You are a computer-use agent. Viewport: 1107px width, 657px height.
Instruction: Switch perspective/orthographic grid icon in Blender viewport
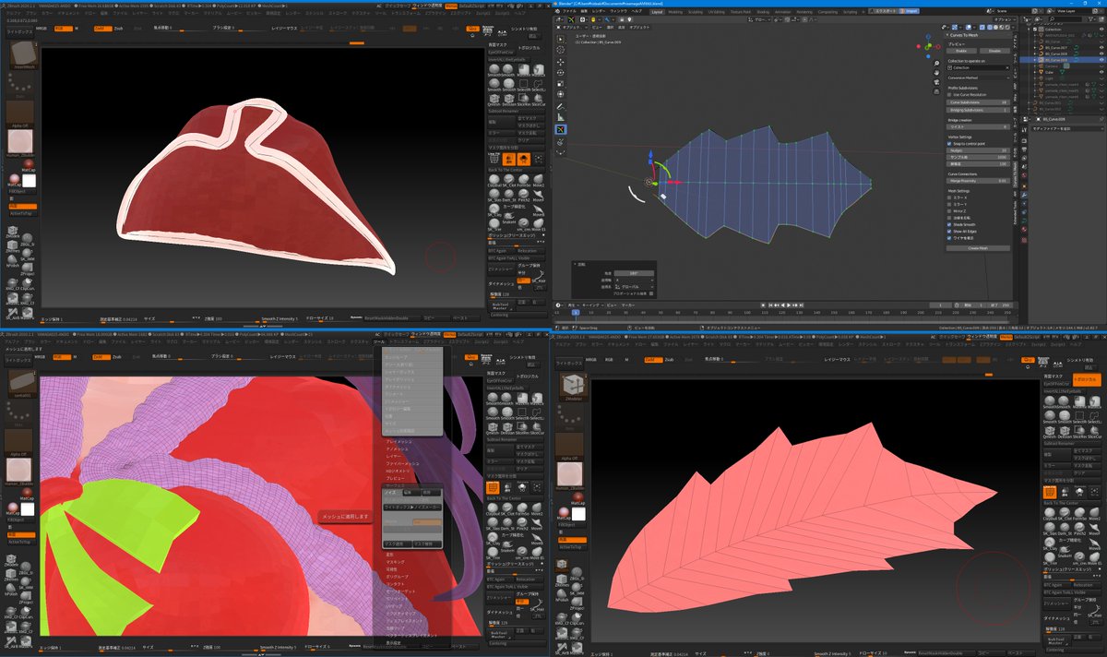(936, 91)
